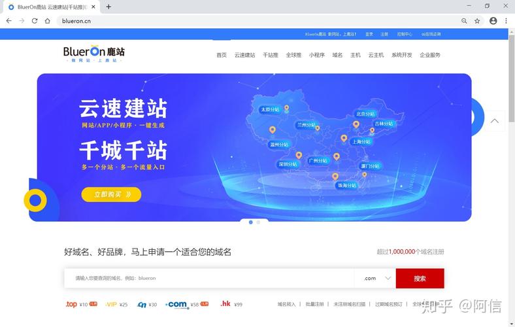Click the zoom magnifier in the address bar
Screen dimensions: 515x327
[464, 21]
